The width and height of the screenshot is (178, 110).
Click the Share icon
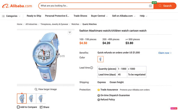41,107
